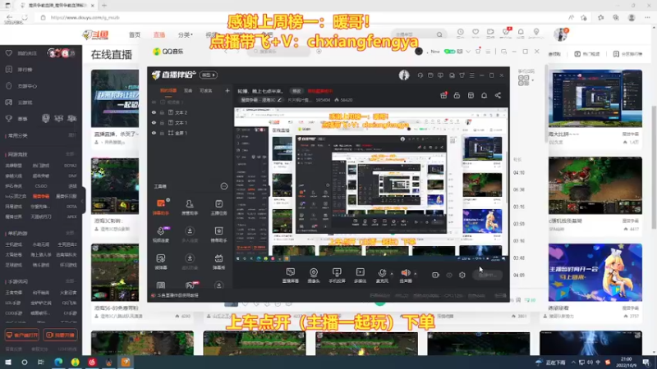The width and height of the screenshot is (657, 369).
Task: Click the 弹幕库 tool icon in the toolbox
Action: 218,262
